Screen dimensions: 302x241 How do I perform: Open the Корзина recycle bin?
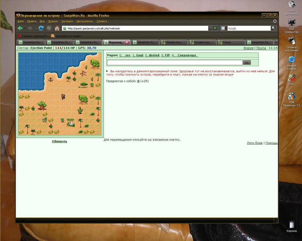(x=292, y=227)
